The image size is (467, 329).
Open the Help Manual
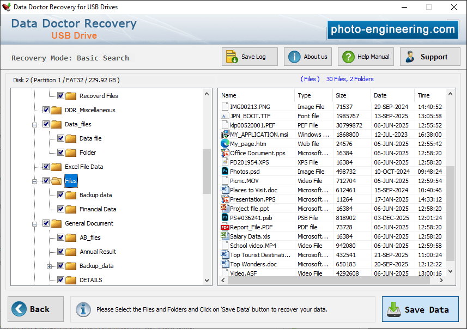click(x=366, y=57)
